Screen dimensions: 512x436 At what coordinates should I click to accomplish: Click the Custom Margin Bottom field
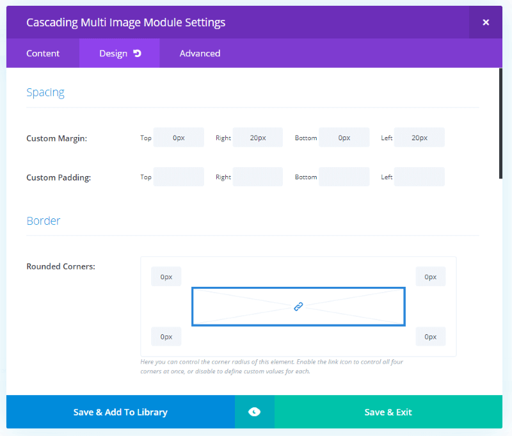[344, 138]
